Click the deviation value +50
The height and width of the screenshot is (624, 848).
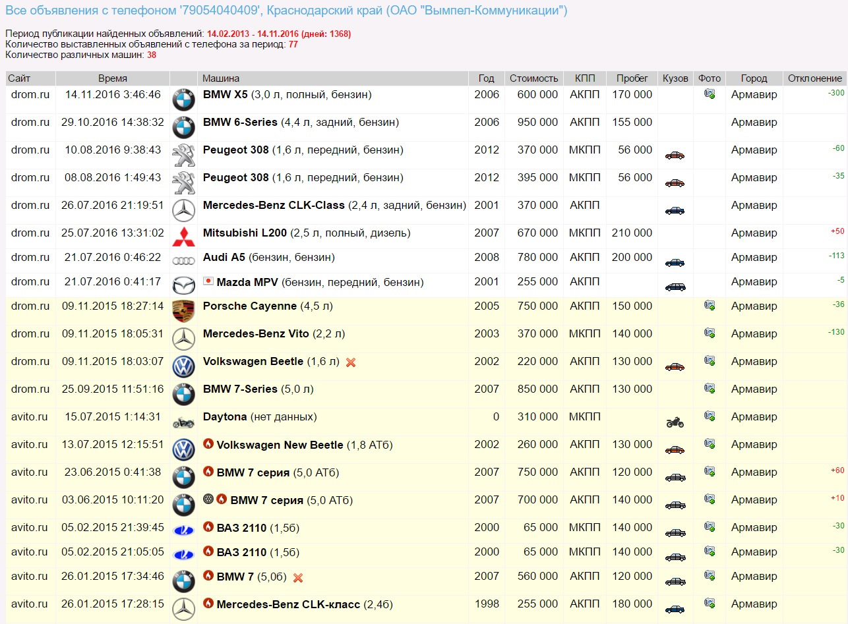click(x=837, y=231)
